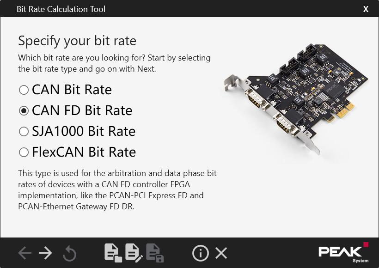This screenshot has height=268, width=379.
Task: Click the "Specify your bit rate" heading
Action: pyautogui.click(x=77, y=41)
